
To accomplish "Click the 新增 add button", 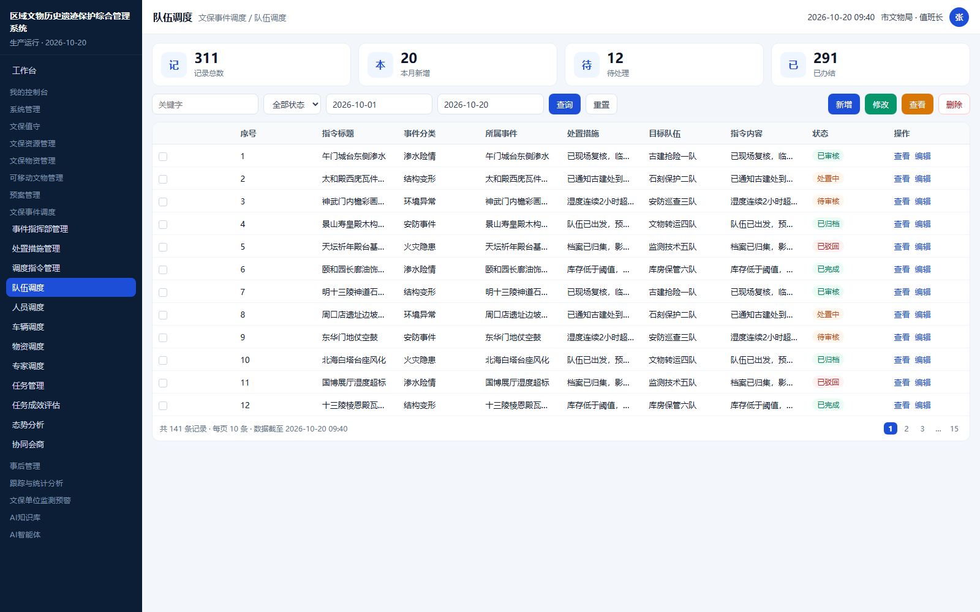I will (844, 104).
